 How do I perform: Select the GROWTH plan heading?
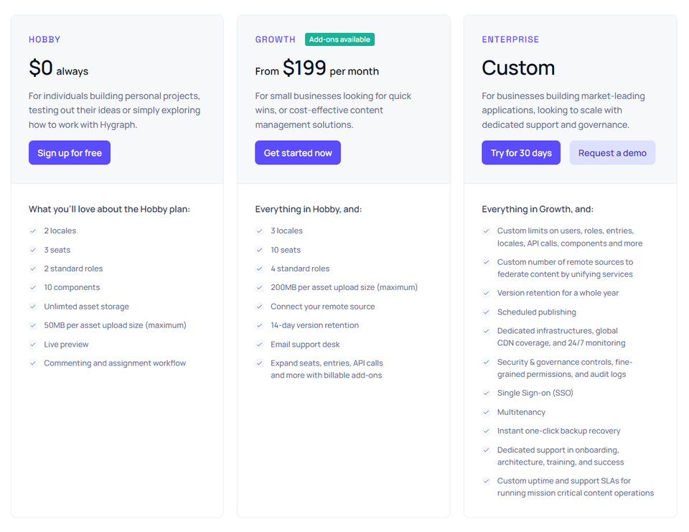point(275,39)
